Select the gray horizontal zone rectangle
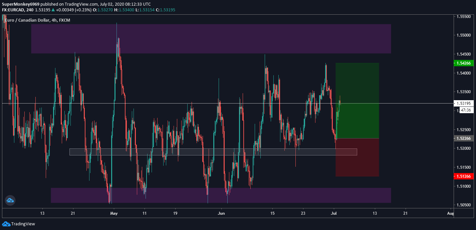The height and width of the screenshot is (230, 476). (213, 152)
